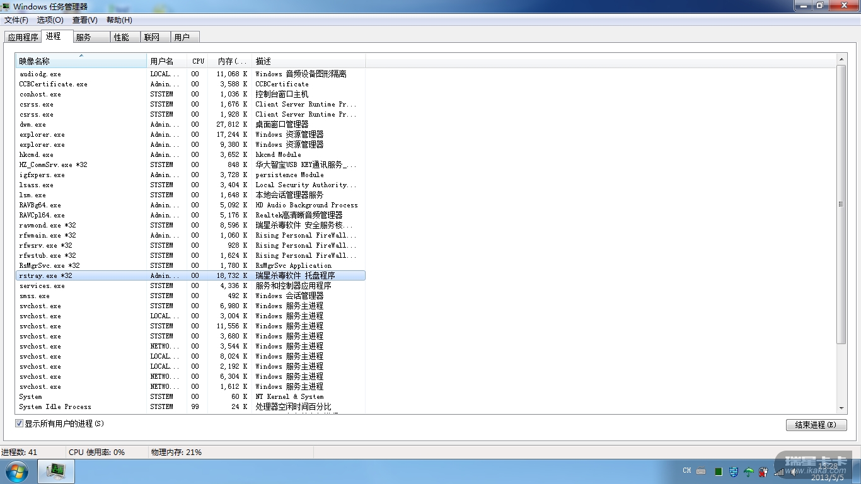Open the 选项(O) menu

(50, 20)
